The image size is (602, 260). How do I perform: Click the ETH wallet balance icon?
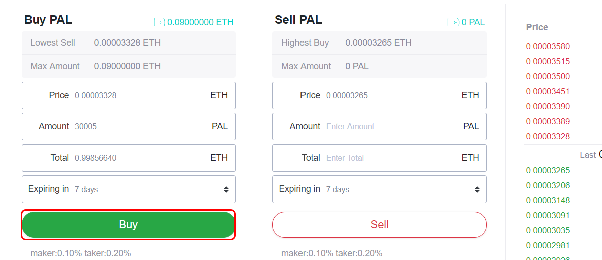(159, 22)
